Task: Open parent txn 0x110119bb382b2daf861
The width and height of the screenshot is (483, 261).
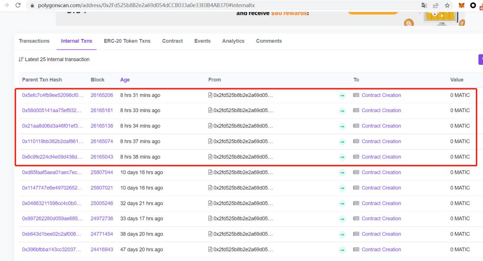Action: [53, 141]
